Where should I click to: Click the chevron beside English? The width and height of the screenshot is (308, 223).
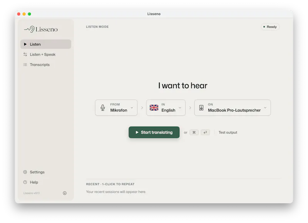(180, 108)
